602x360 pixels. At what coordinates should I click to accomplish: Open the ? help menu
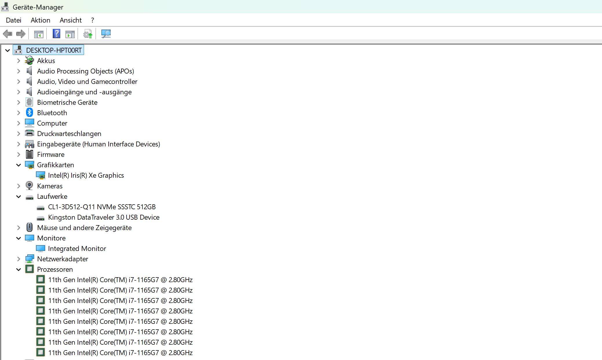[x=92, y=20]
